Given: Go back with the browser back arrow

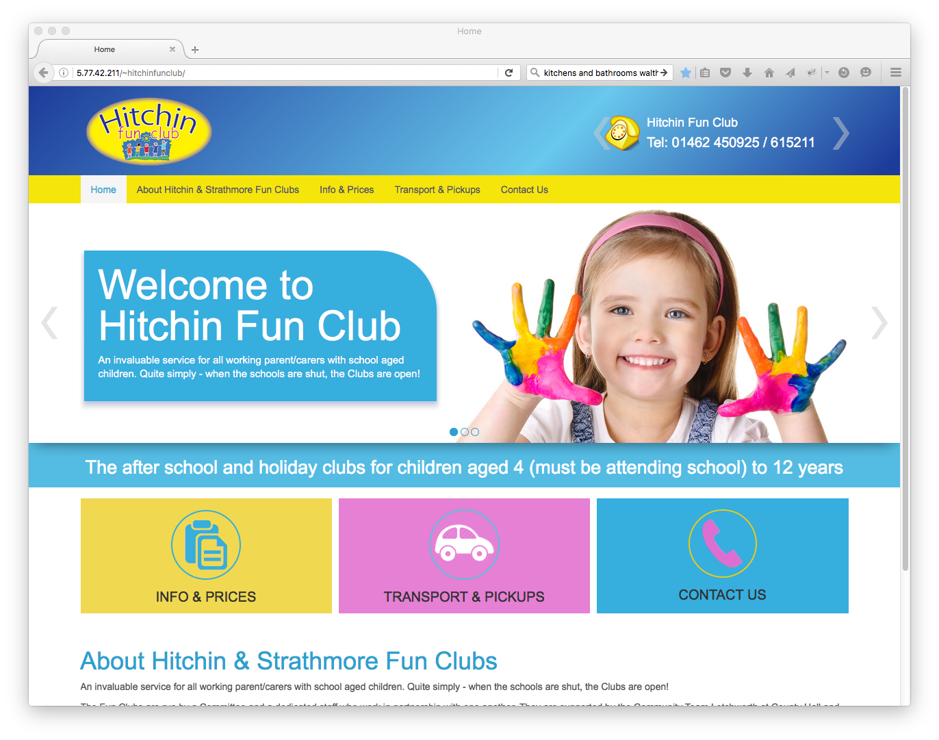Looking at the screenshot, I should coord(43,73).
